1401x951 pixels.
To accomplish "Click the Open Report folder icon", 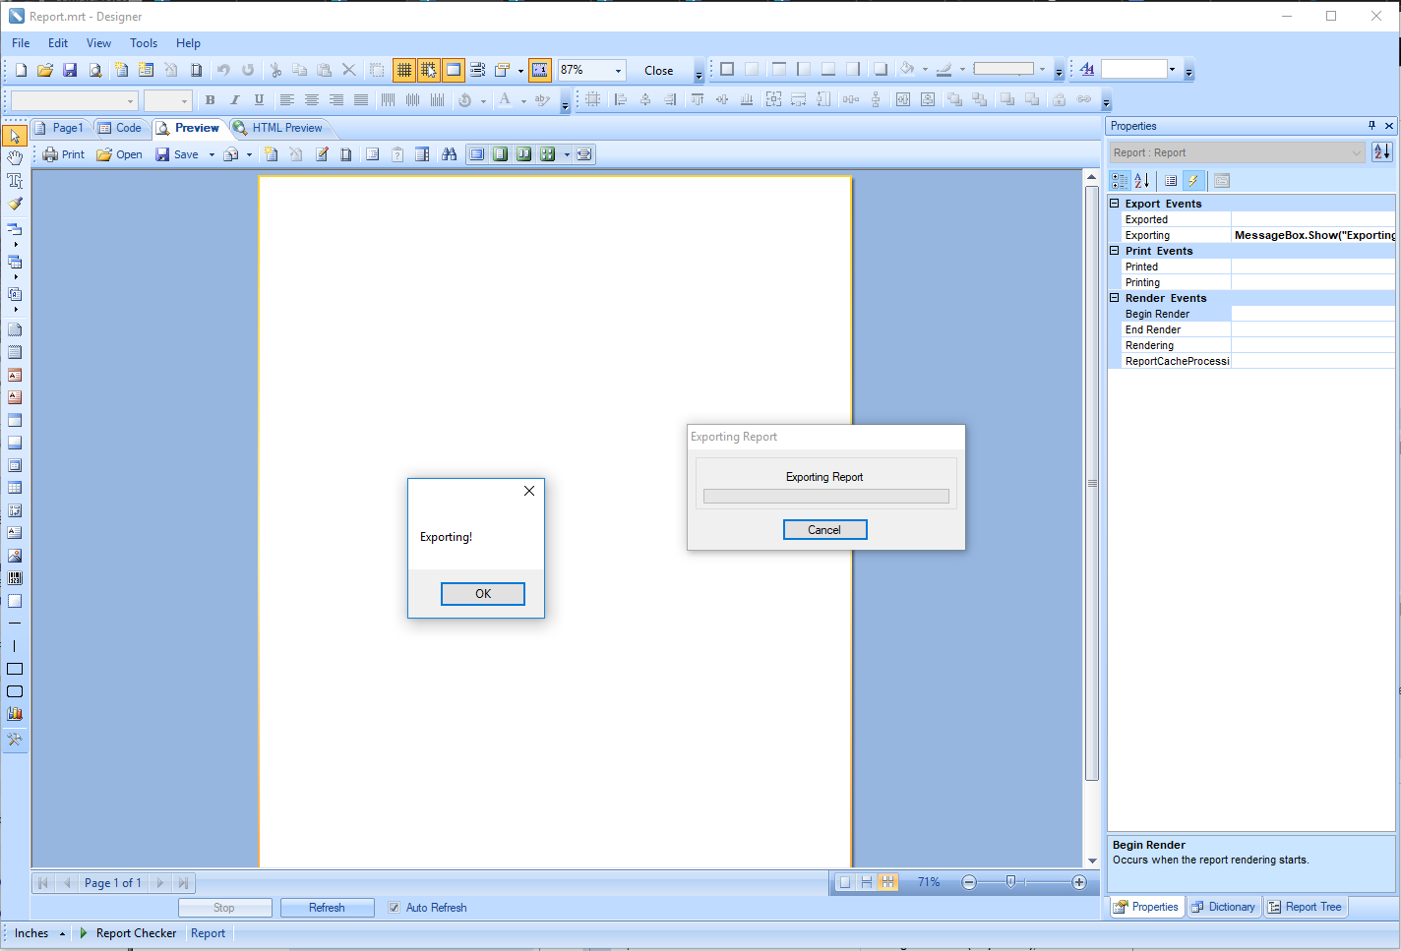I will (x=45, y=70).
